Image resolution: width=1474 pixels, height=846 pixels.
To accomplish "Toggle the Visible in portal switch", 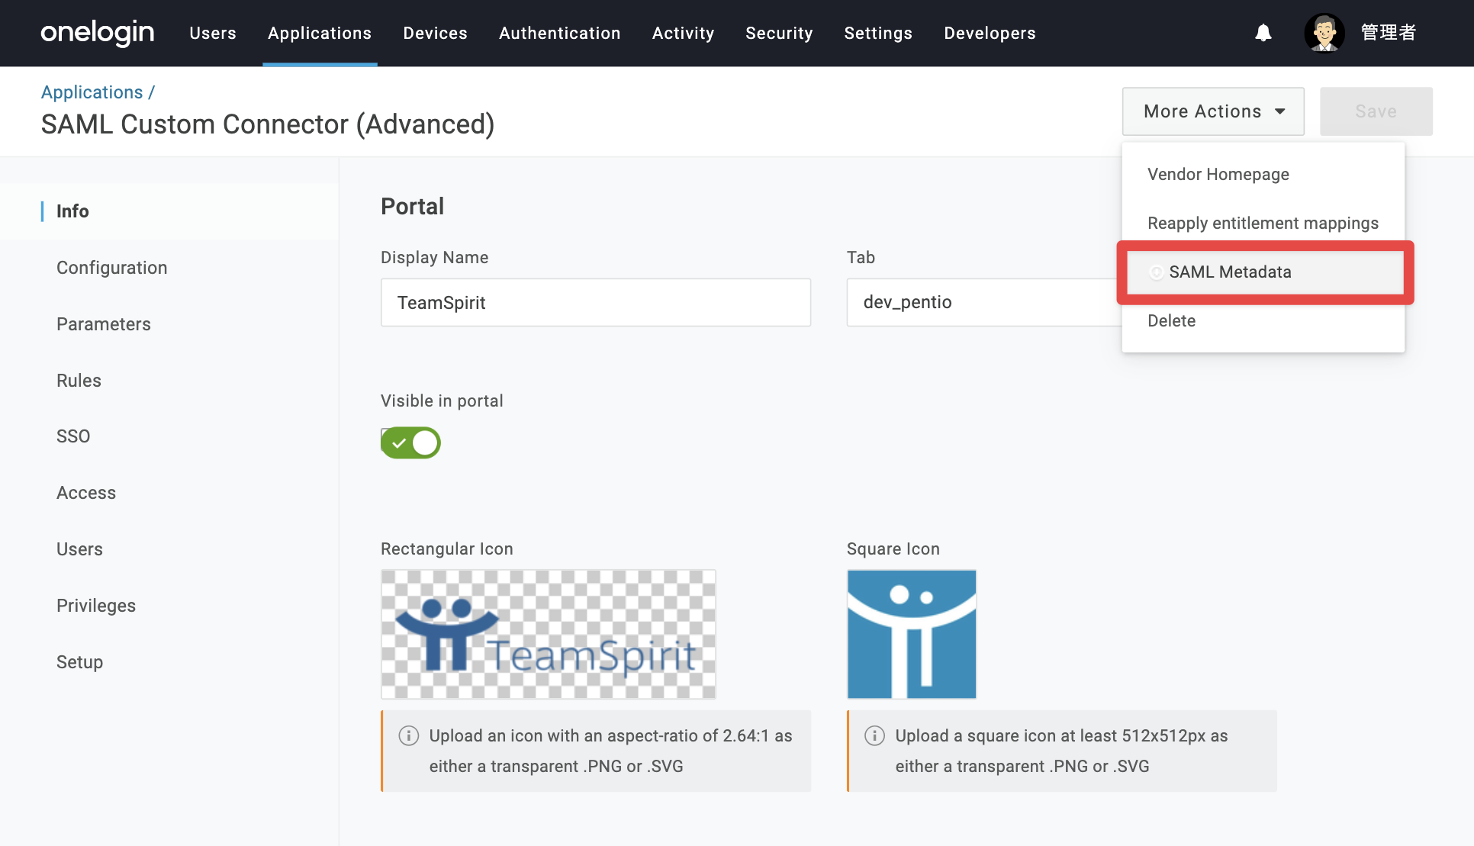I will 410,442.
